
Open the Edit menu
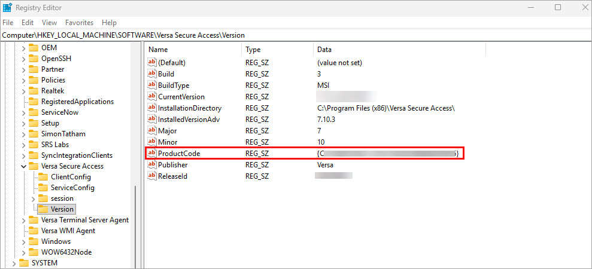[x=28, y=23]
